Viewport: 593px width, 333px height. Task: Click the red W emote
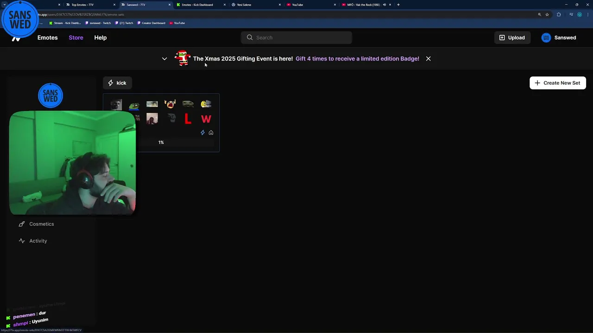pos(206,119)
